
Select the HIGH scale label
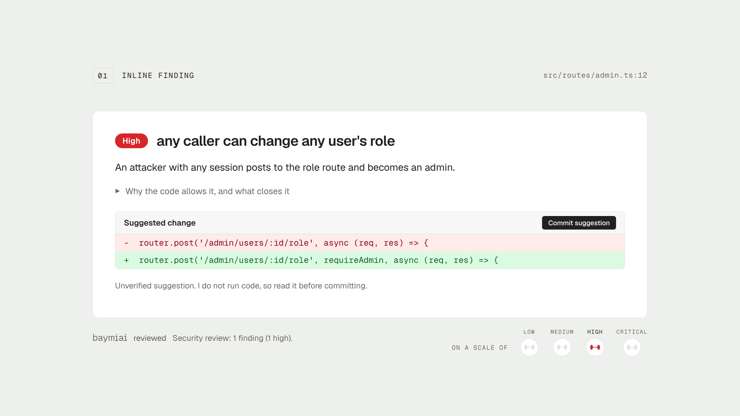pos(595,332)
